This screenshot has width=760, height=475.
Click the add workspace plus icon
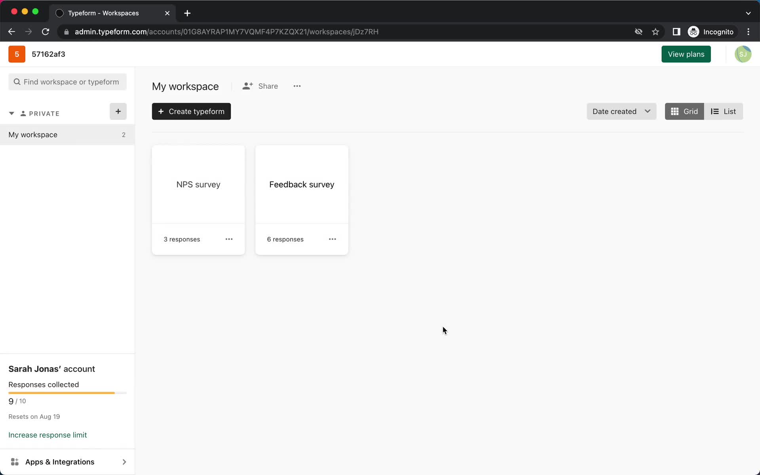click(x=118, y=111)
